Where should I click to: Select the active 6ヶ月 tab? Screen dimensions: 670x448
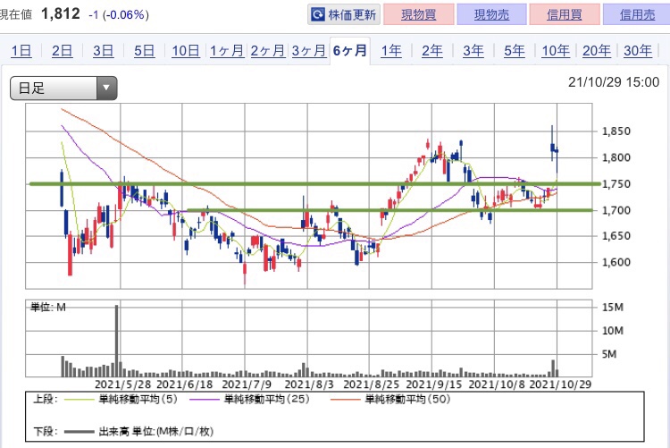pyautogui.click(x=350, y=50)
